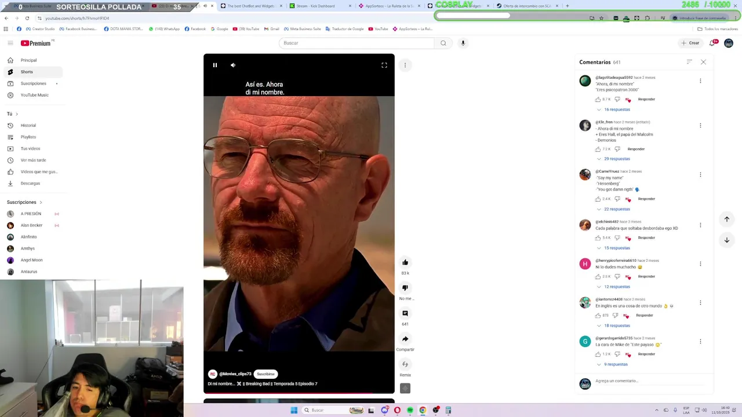Dislike @iantorrez4408's comment
This screenshot has width=742, height=417.
point(615,315)
